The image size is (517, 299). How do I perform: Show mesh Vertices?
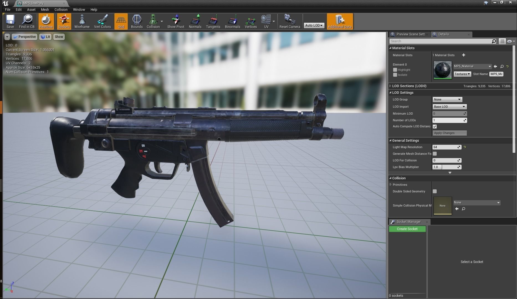coord(251,21)
